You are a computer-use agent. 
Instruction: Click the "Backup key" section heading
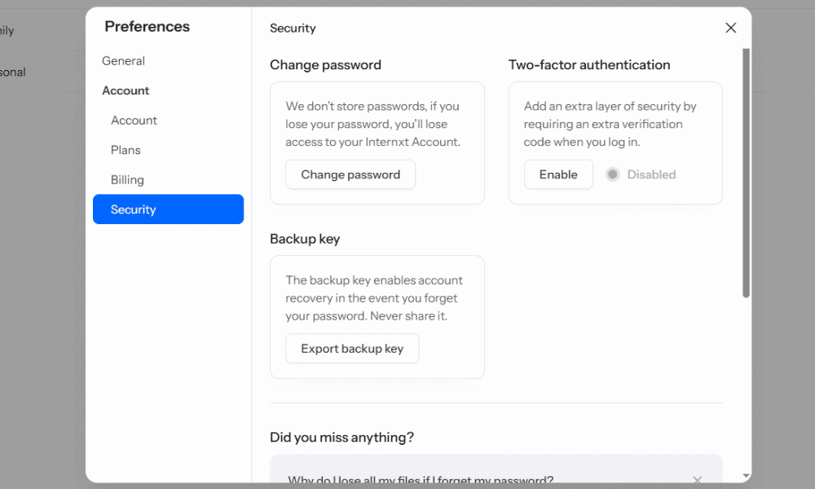[x=305, y=240]
